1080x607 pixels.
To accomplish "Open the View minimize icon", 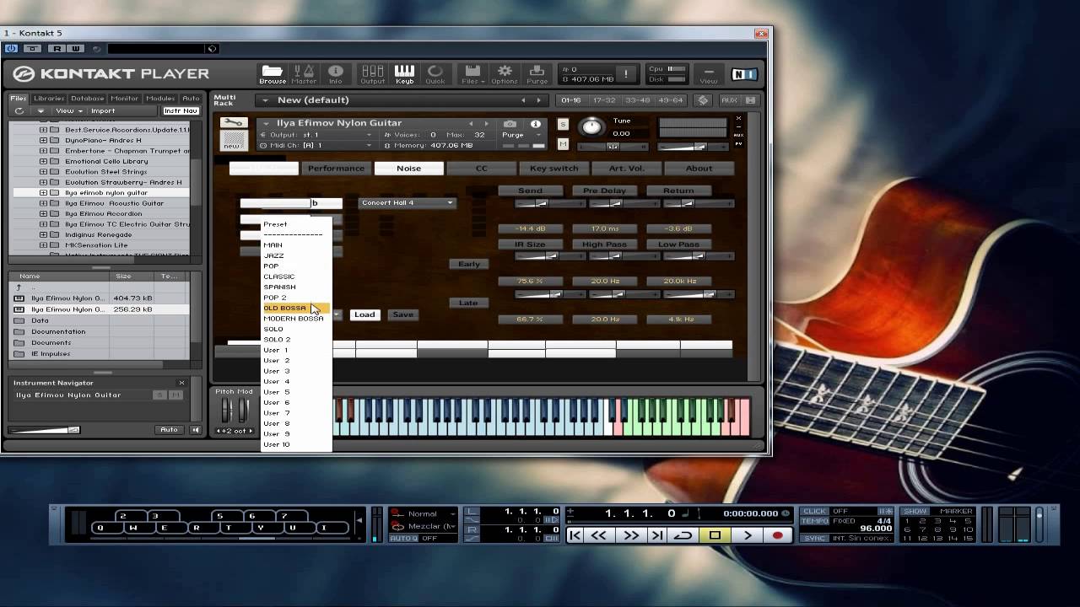I will 709,74.
